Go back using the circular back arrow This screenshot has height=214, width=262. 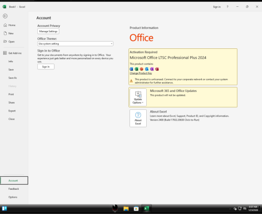(5, 16)
